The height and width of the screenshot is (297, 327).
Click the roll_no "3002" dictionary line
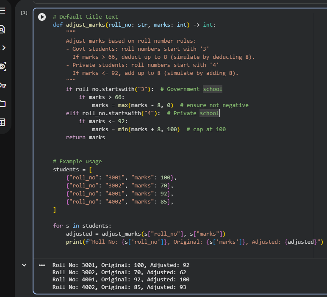pyautogui.click(x=119, y=186)
